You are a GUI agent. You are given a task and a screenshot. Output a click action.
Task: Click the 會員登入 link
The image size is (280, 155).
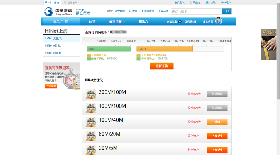tap(179, 2)
